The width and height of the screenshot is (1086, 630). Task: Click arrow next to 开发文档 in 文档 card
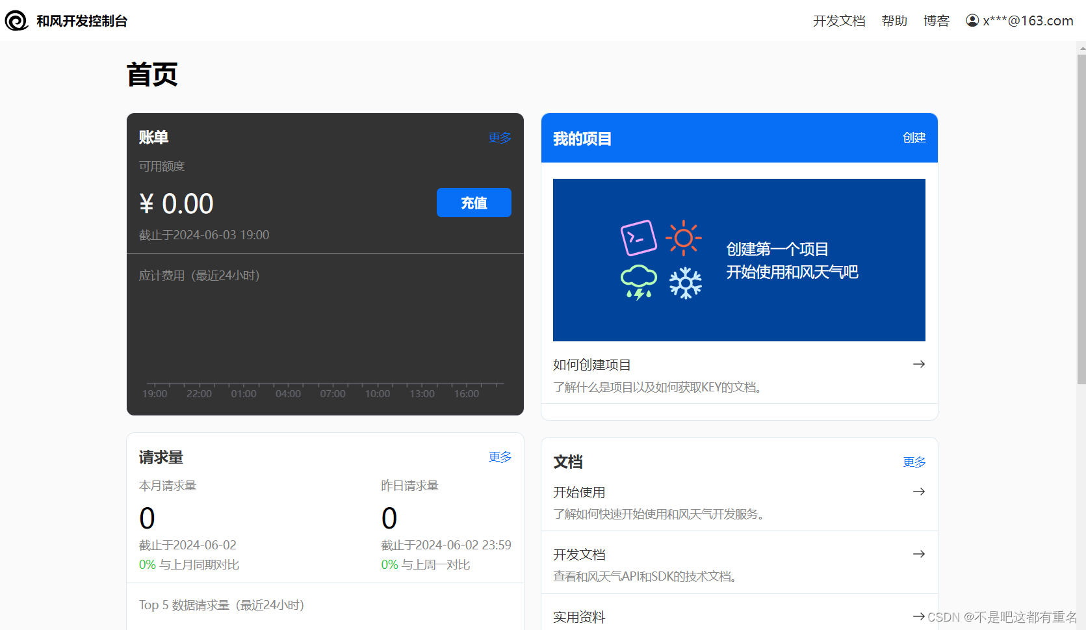tap(919, 554)
